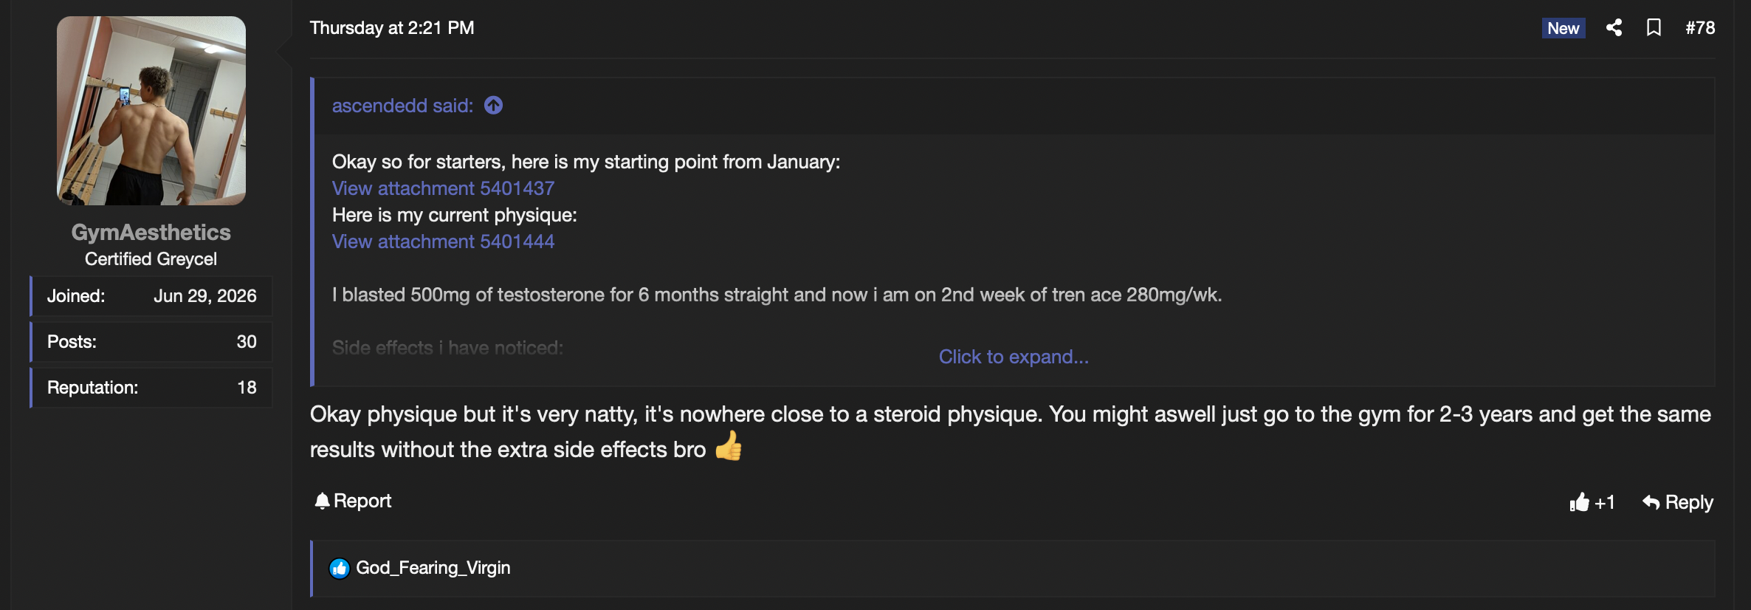Viewport: 1751px width, 610px height.
Task: Click the blue like reaction icon
Action: (340, 568)
